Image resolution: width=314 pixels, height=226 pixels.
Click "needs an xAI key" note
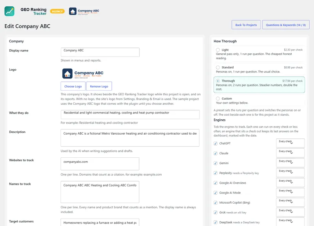tap(236, 213)
